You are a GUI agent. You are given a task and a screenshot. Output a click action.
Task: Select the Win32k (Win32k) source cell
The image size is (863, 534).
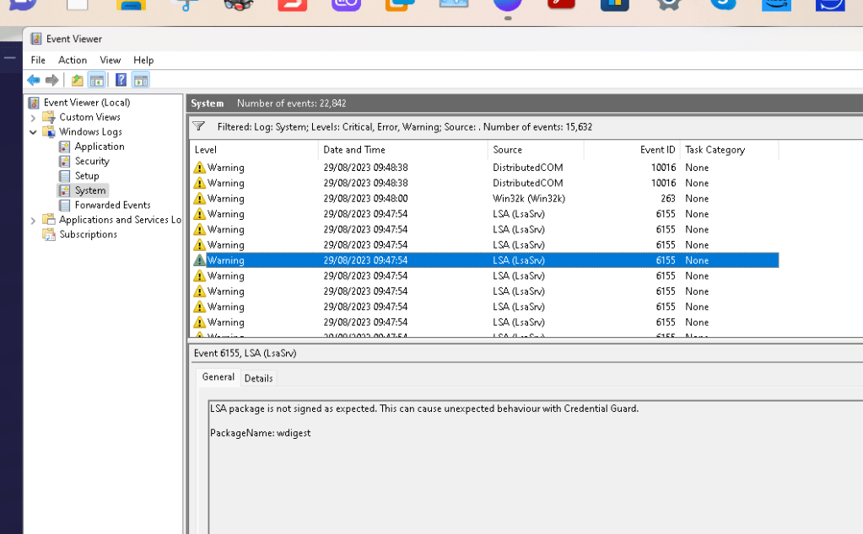click(529, 198)
